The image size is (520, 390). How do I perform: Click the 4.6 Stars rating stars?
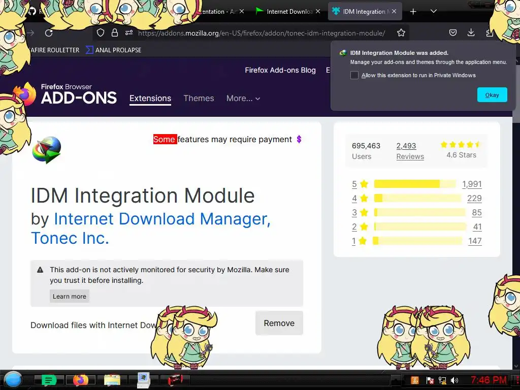pos(461,145)
